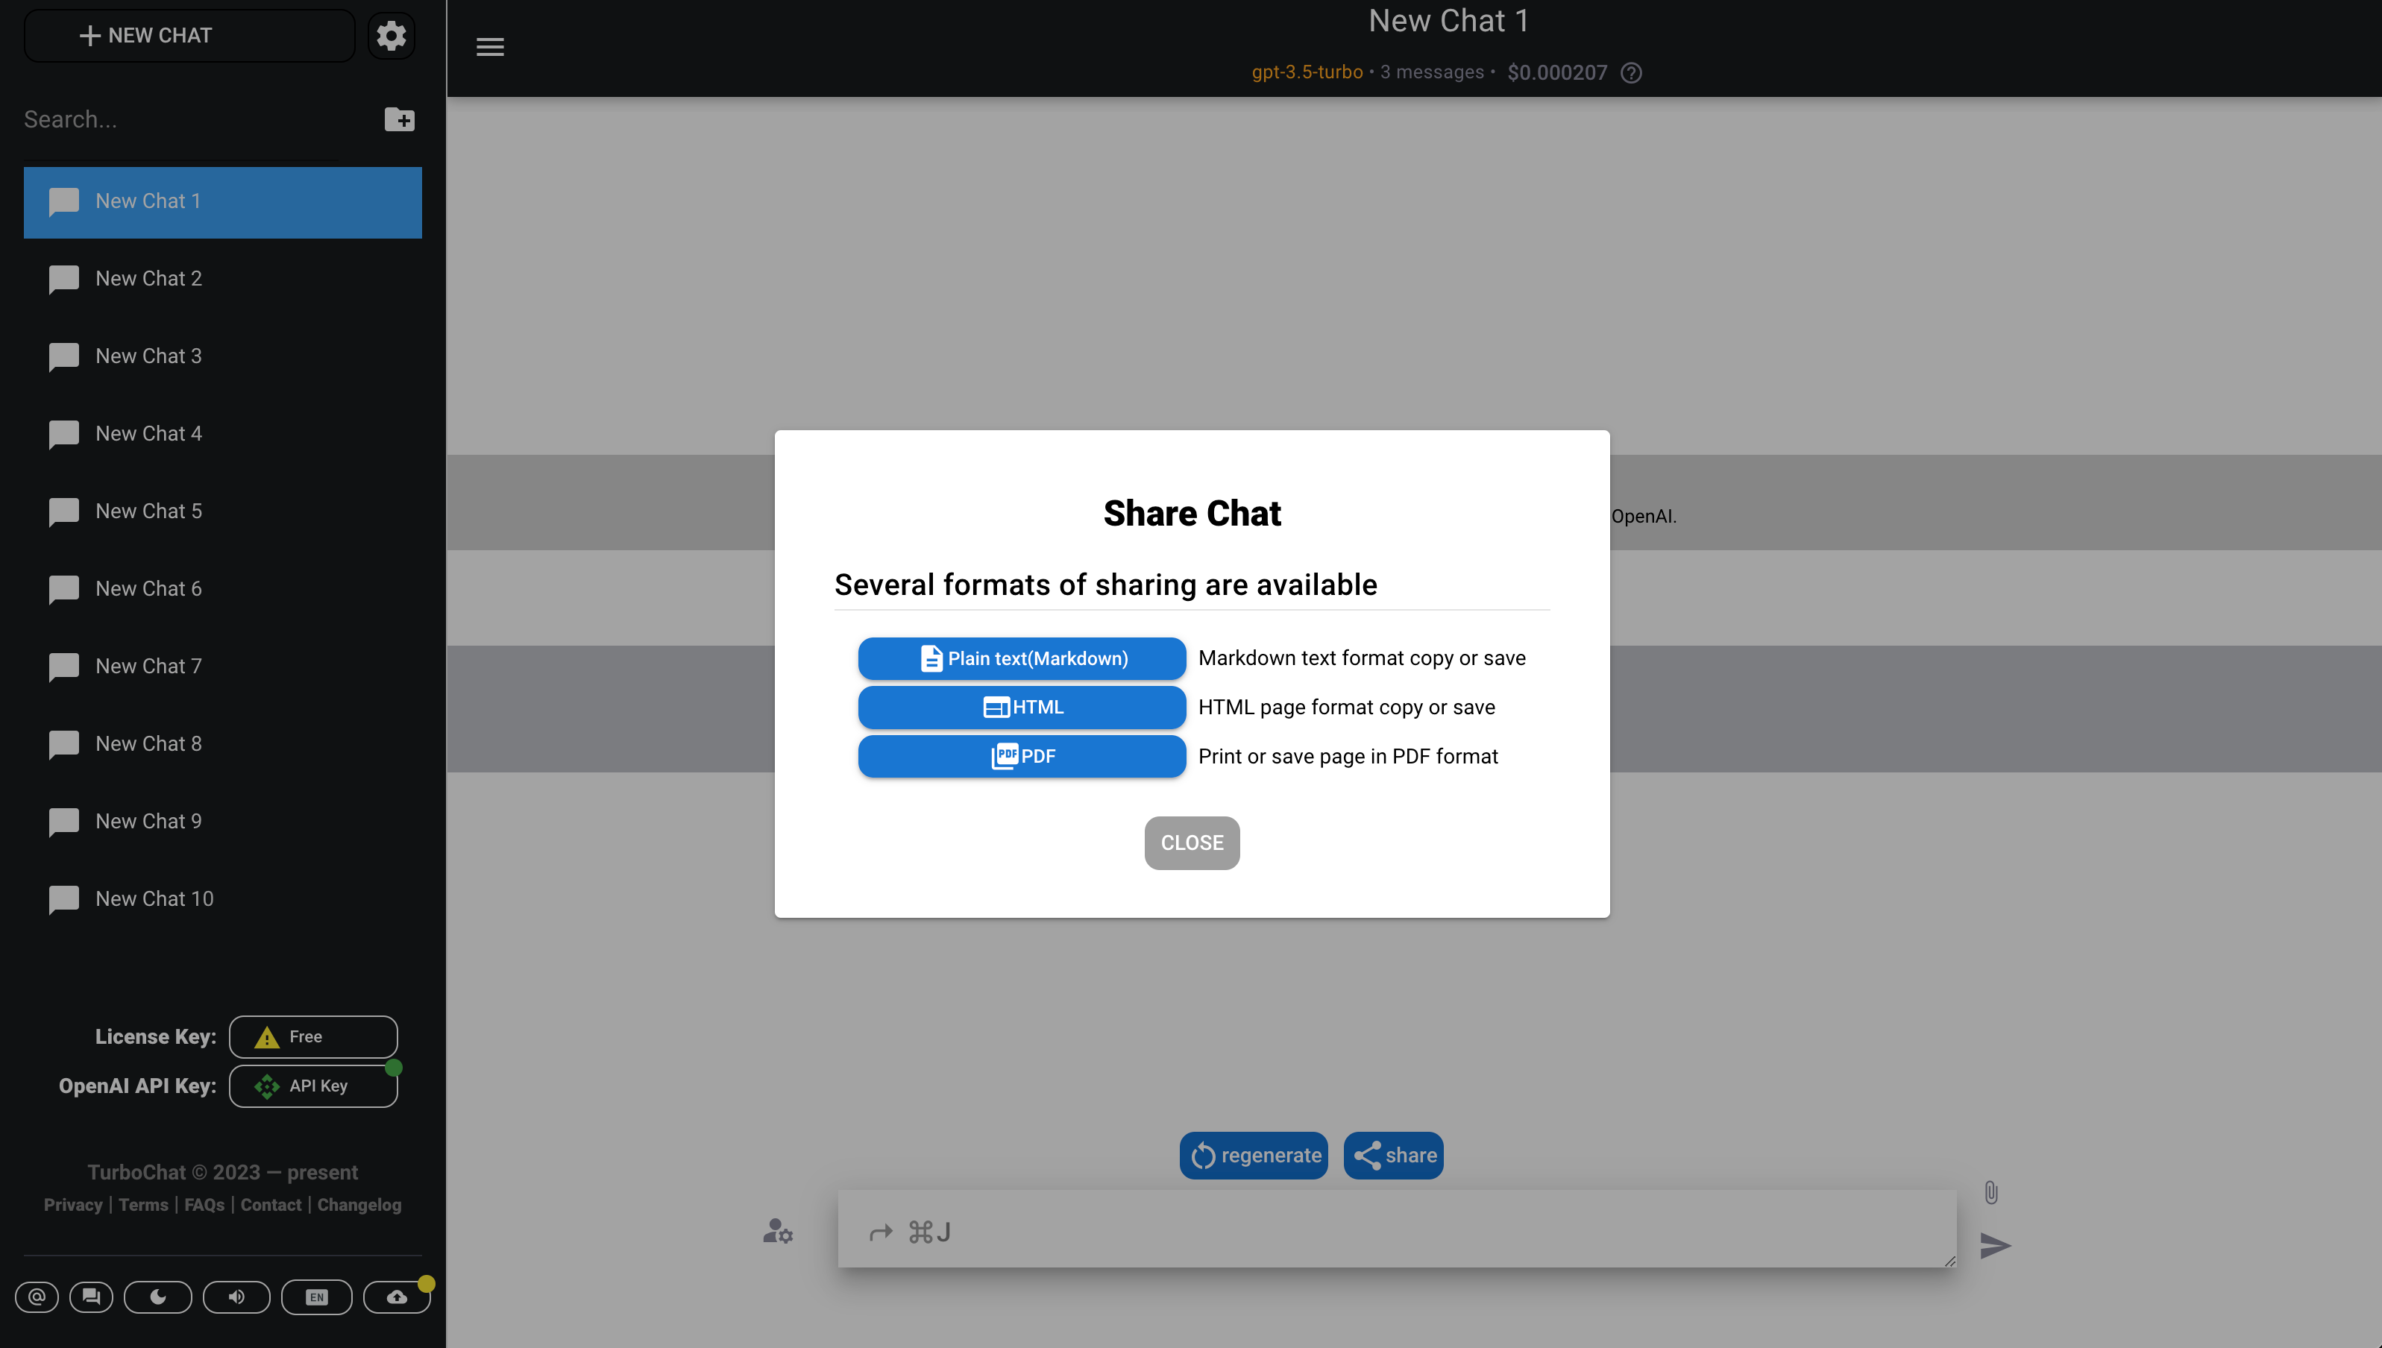Toggle dark mode with the moon button
Image resolution: width=2382 pixels, height=1348 pixels.
pyautogui.click(x=157, y=1296)
